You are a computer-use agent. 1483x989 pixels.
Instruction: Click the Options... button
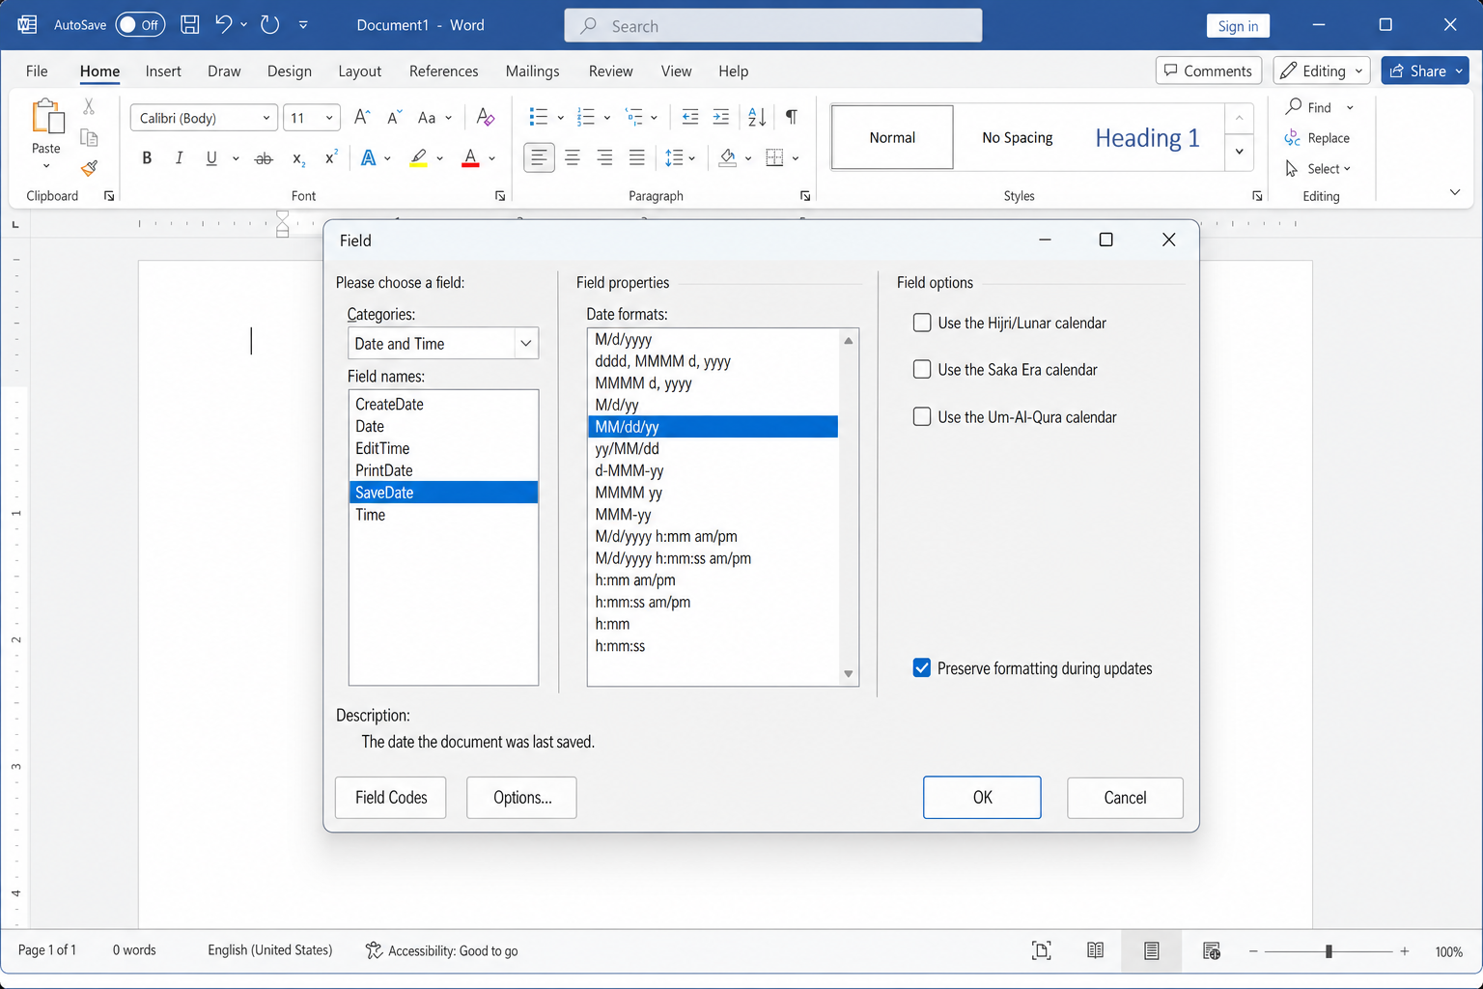pyautogui.click(x=521, y=798)
